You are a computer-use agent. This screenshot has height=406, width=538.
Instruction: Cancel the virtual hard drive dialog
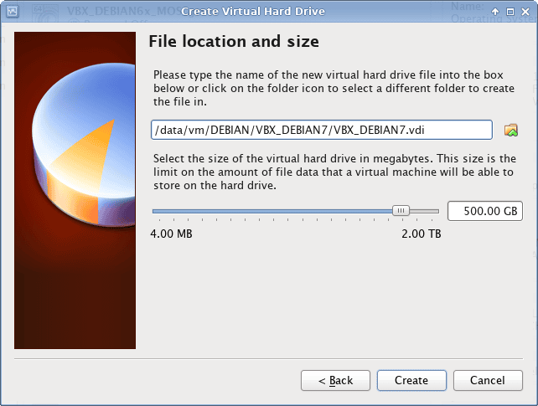pyautogui.click(x=488, y=380)
